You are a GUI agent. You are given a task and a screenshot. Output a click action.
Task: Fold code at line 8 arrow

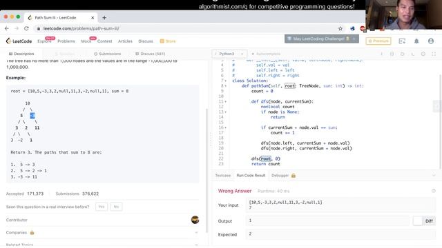226,86
